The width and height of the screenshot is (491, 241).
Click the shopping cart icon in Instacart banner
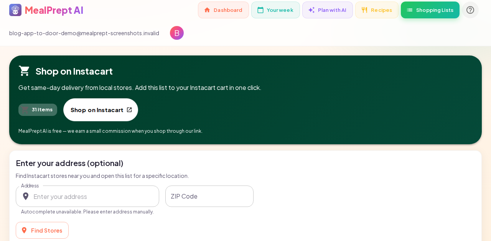click(x=25, y=71)
